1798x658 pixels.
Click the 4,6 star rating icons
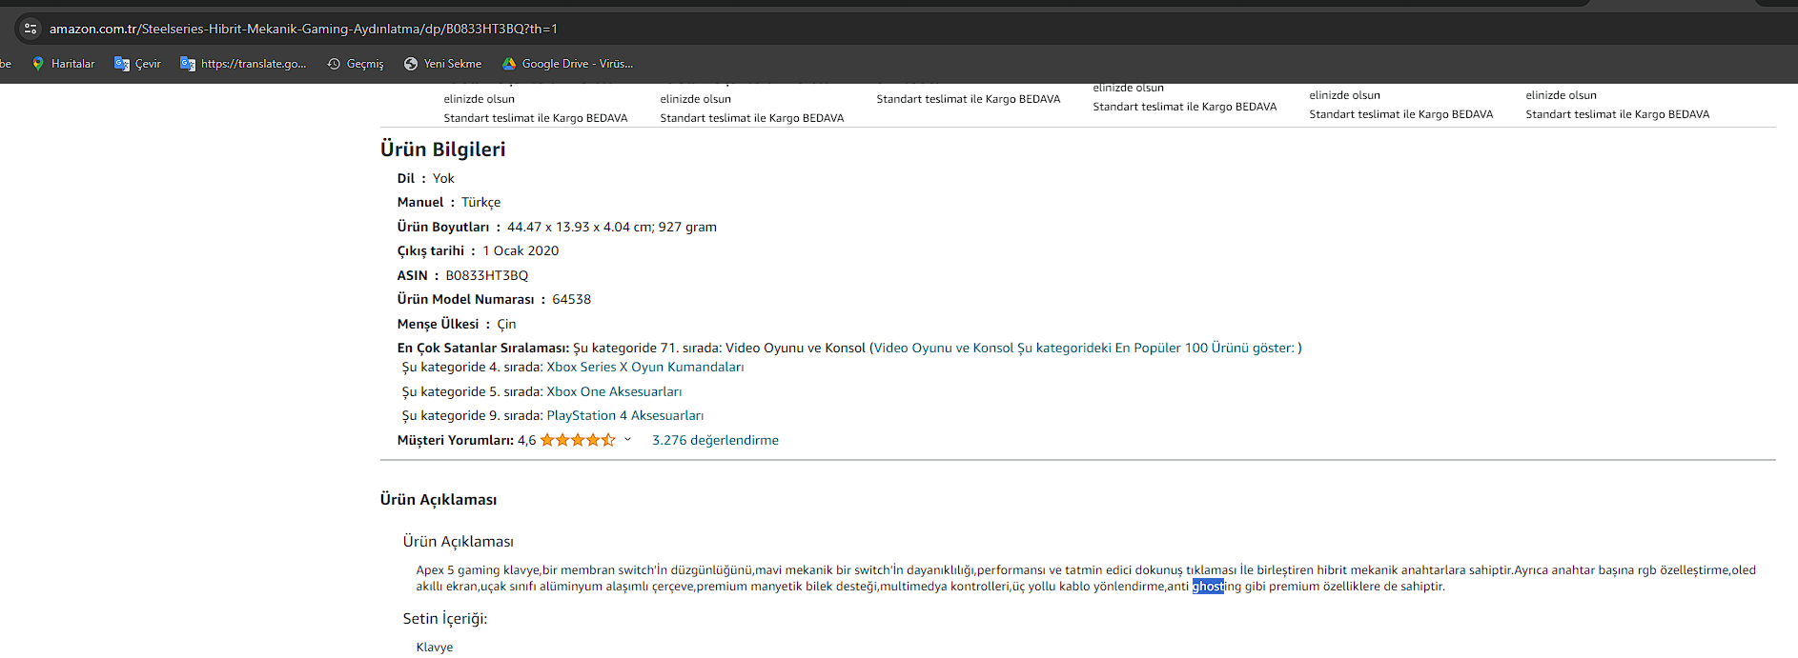578,440
